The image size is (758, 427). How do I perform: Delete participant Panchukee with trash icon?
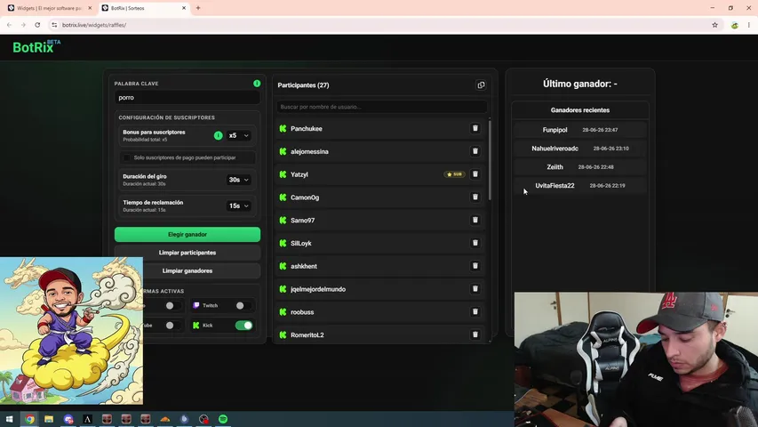(475, 128)
